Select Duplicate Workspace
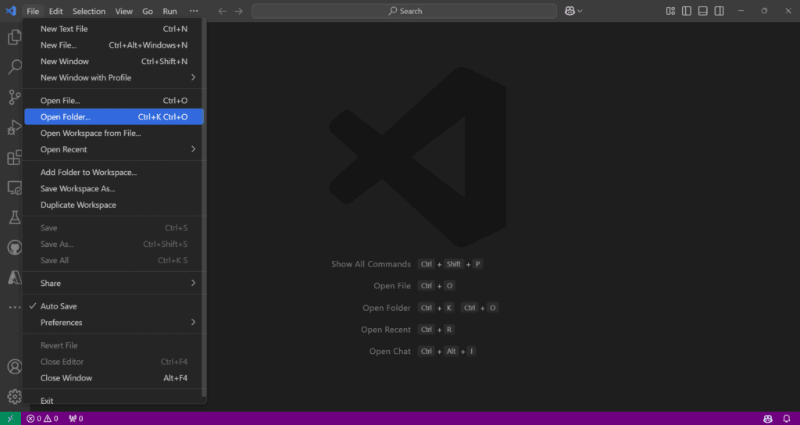The height and width of the screenshot is (425, 800). 114,205
